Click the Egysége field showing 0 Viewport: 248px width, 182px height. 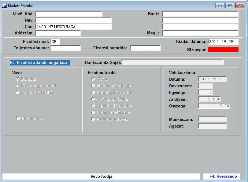(205, 93)
